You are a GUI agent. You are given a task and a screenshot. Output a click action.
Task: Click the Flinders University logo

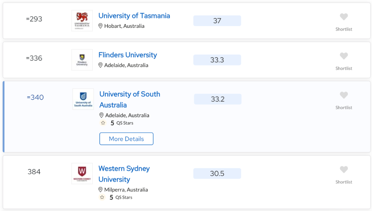click(82, 60)
